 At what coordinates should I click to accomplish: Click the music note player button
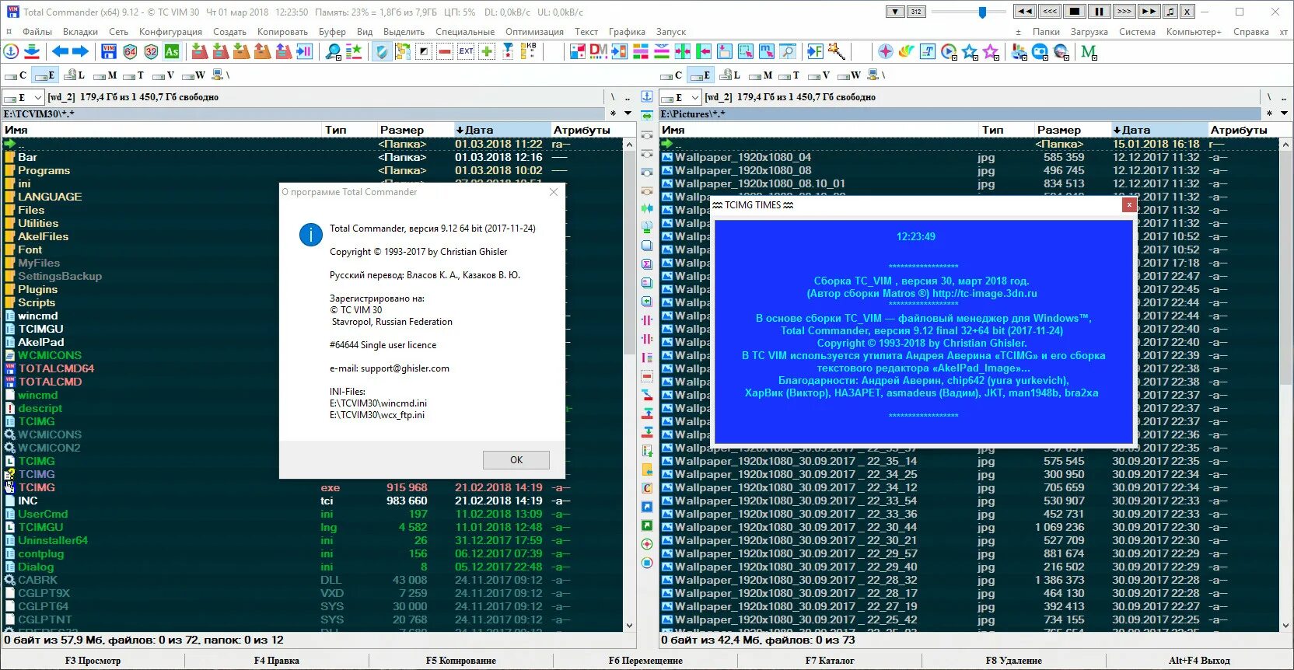(x=1170, y=12)
